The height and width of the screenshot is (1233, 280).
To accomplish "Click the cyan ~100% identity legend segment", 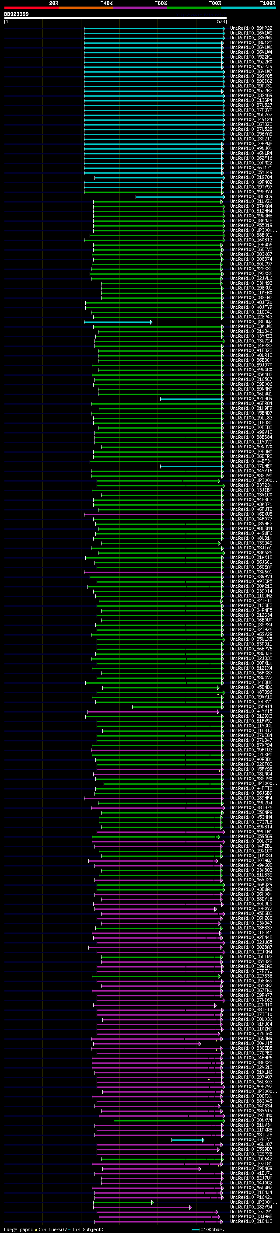I will point(249,8).
